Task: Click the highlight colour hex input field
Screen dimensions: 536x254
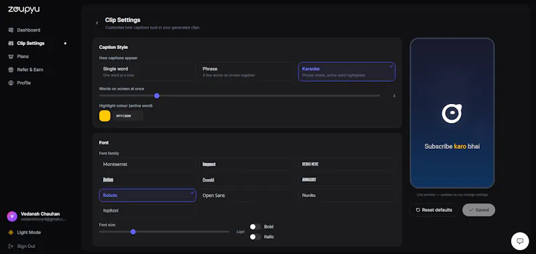Action: click(x=128, y=116)
